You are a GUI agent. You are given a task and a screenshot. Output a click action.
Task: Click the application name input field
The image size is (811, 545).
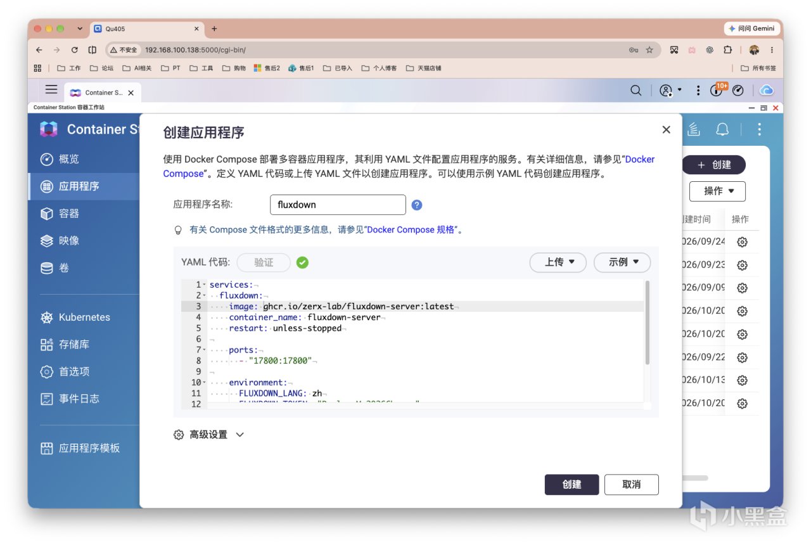(338, 205)
